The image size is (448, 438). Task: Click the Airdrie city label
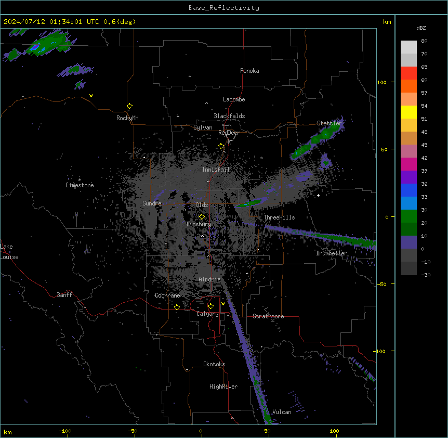click(210, 279)
